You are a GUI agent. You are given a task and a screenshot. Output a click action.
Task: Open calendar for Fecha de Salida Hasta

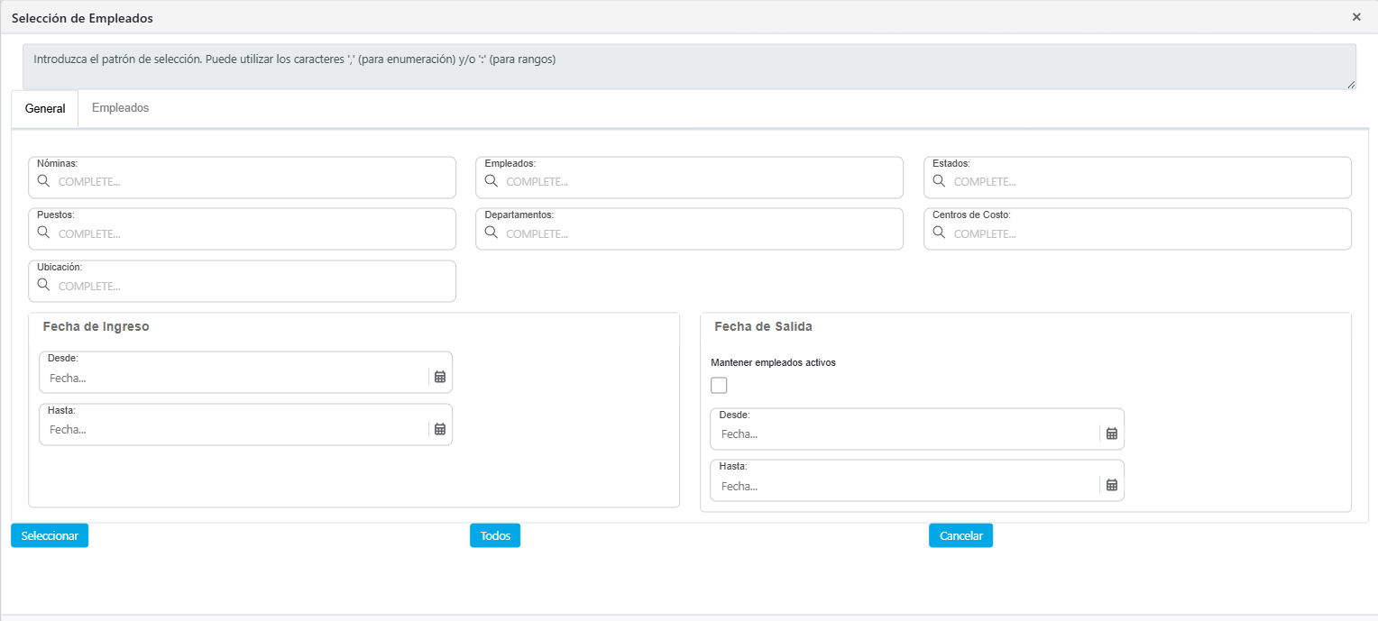(1112, 485)
